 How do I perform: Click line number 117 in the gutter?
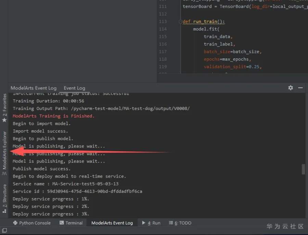163,52
